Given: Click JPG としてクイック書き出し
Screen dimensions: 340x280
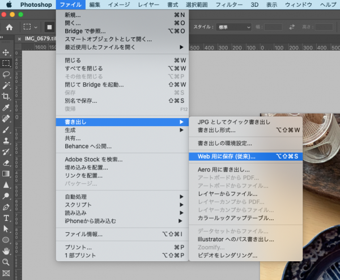Looking at the screenshot, I should click(233, 122).
